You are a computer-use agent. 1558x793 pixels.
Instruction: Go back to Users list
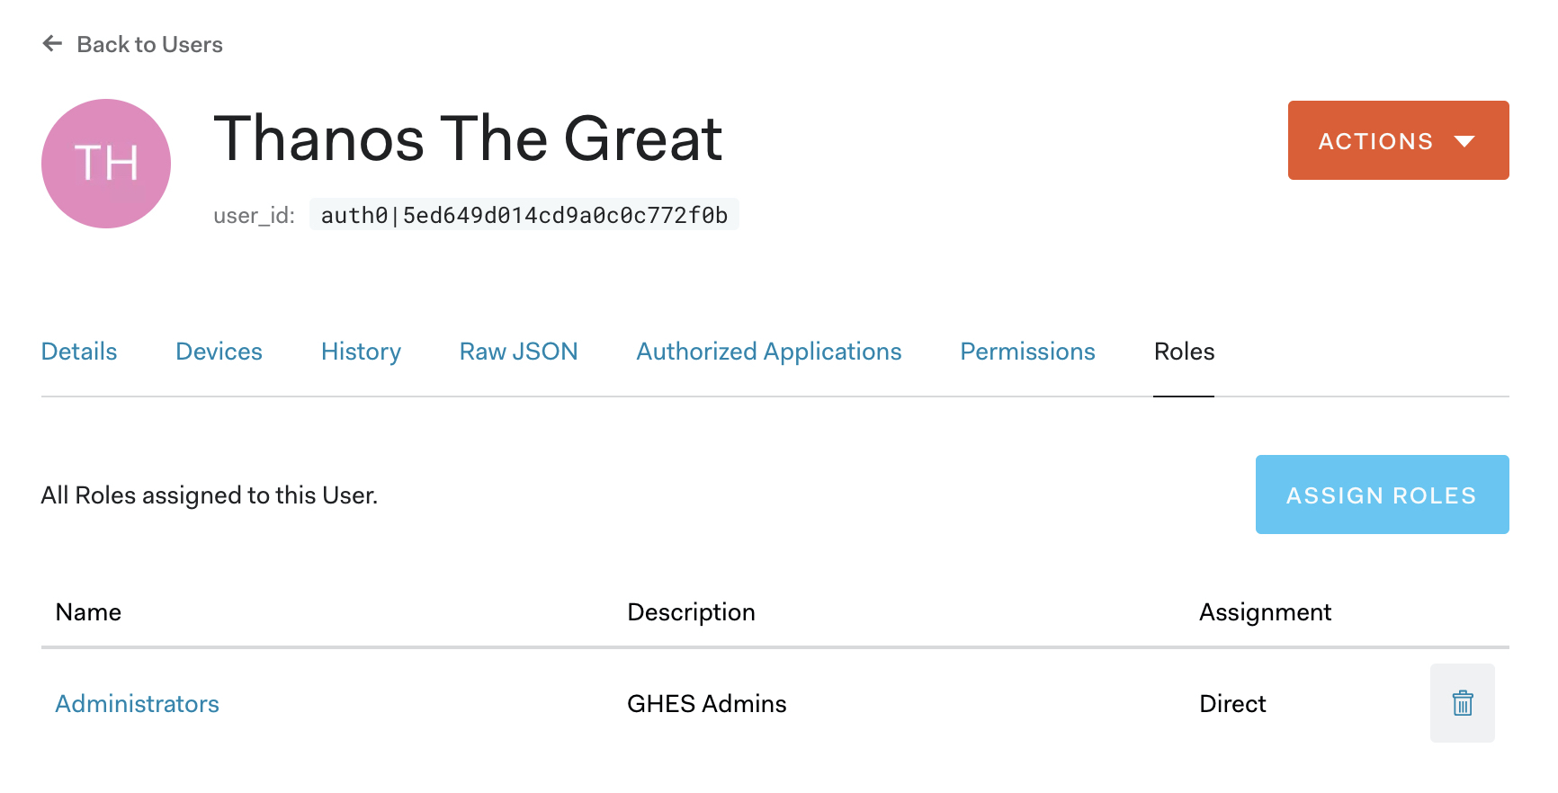point(149,44)
